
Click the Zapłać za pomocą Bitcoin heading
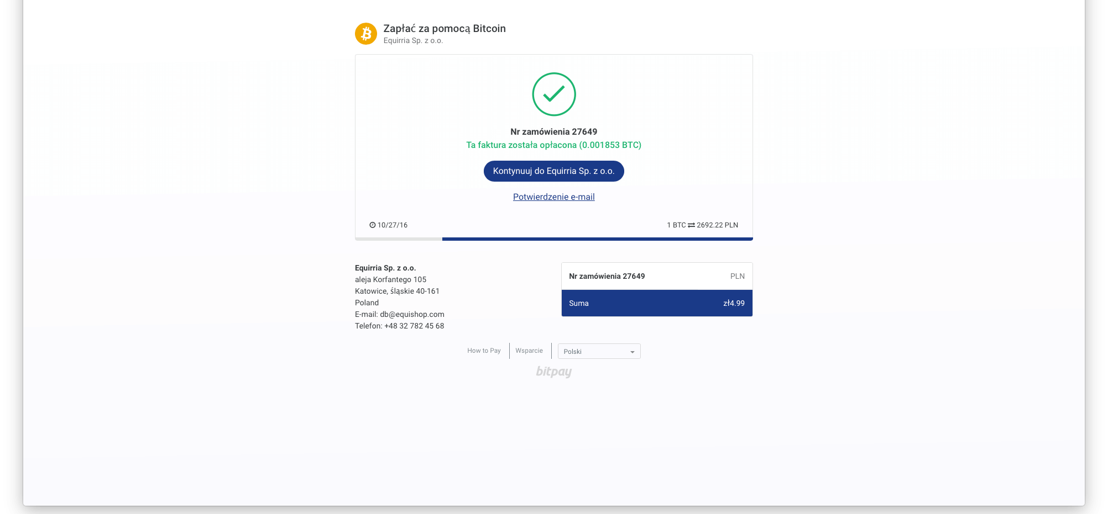click(445, 29)
